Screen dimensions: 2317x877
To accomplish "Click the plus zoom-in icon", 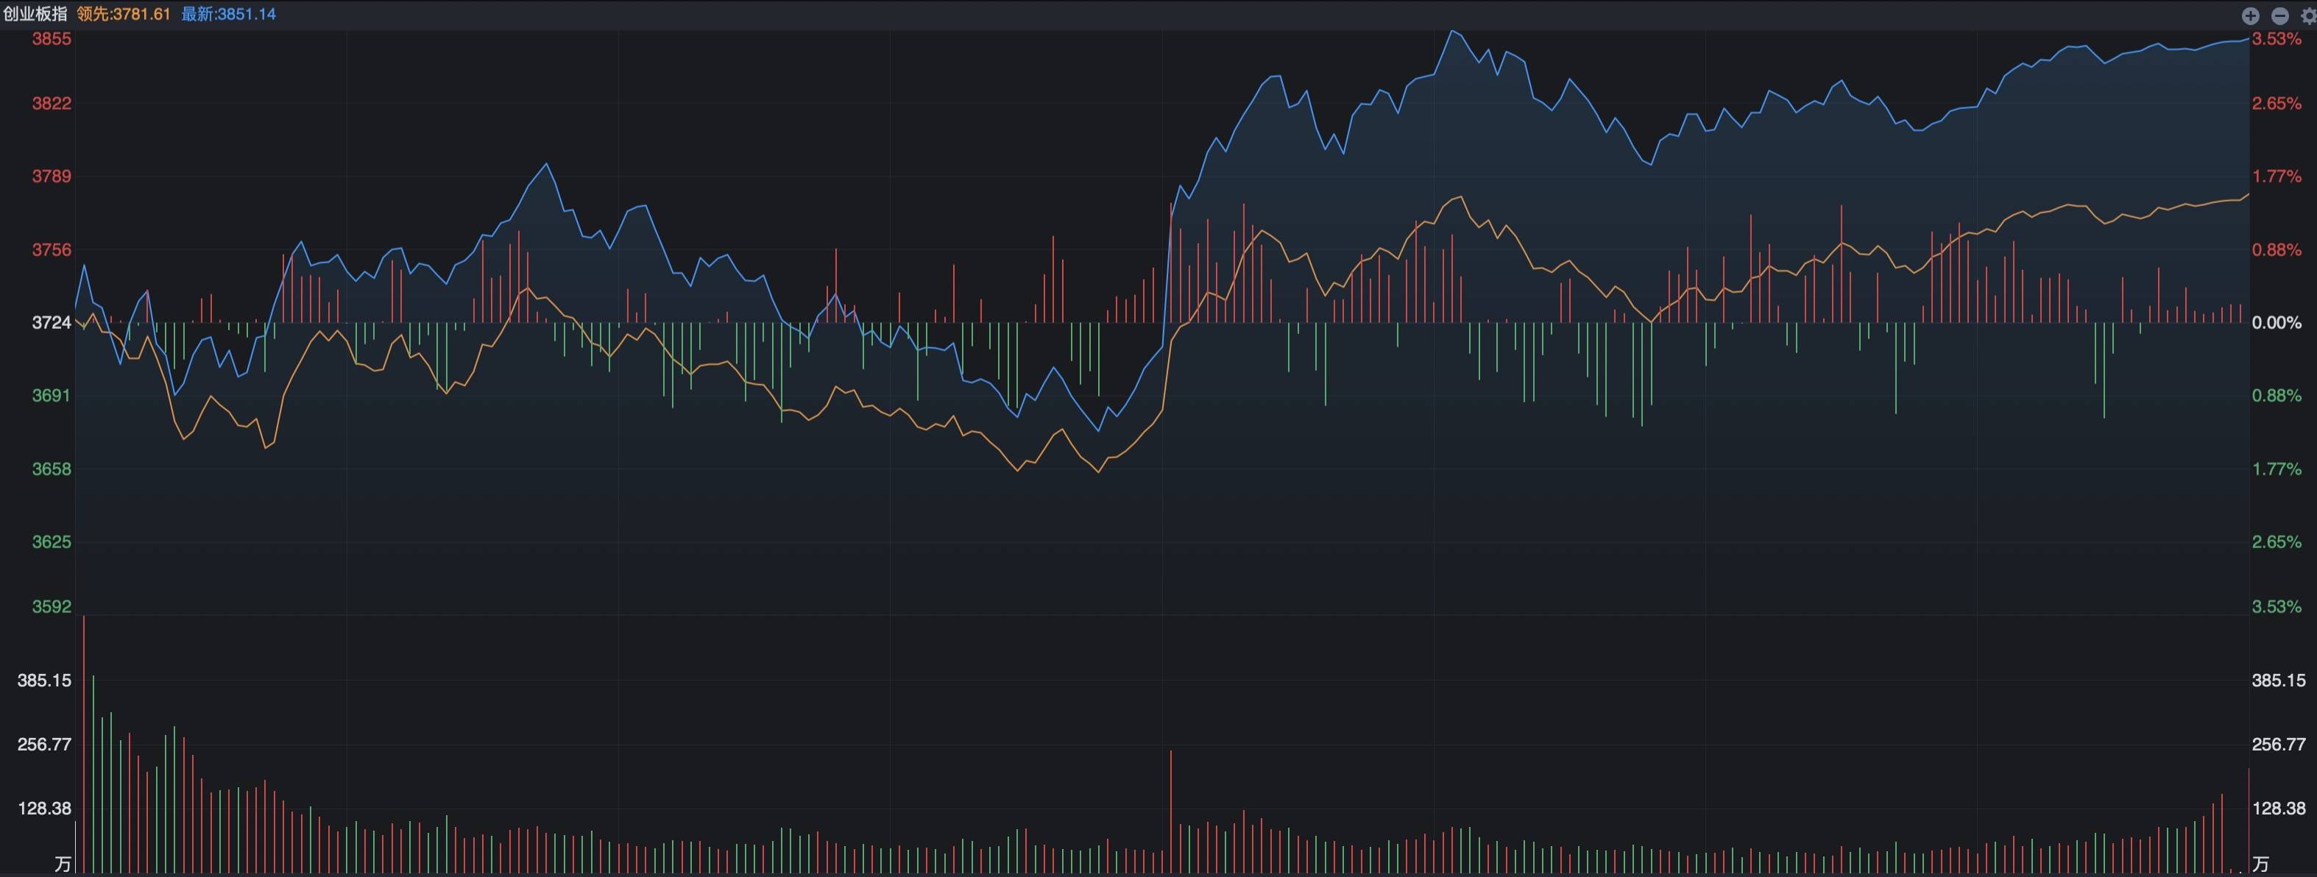I will (x=2251, y=15).
